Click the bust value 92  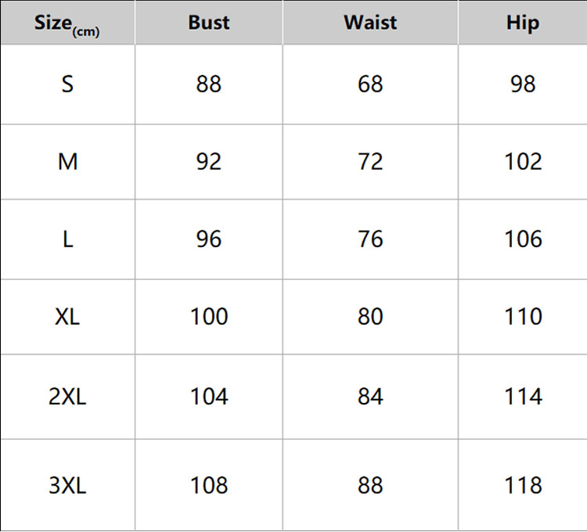pos(209,161)
